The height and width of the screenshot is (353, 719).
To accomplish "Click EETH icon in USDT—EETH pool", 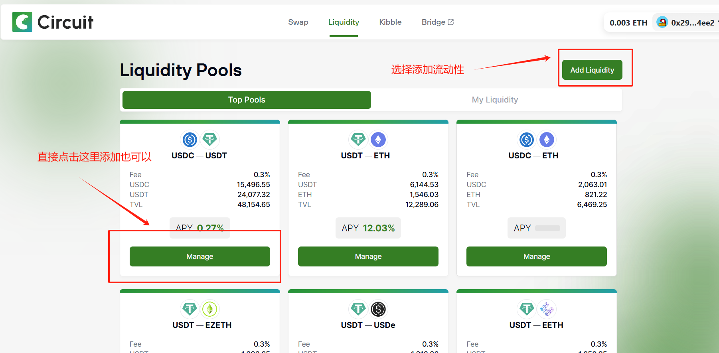I will [547, 309].
